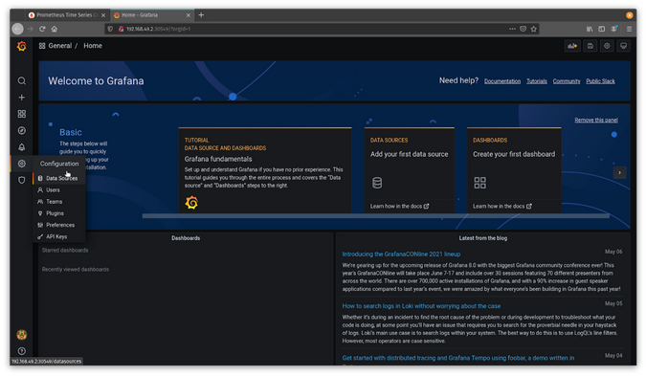The width and height of the screenshot is (646, 376).
Task: Click the Cycle view mode monitor icon
Action: coord(623,46)
